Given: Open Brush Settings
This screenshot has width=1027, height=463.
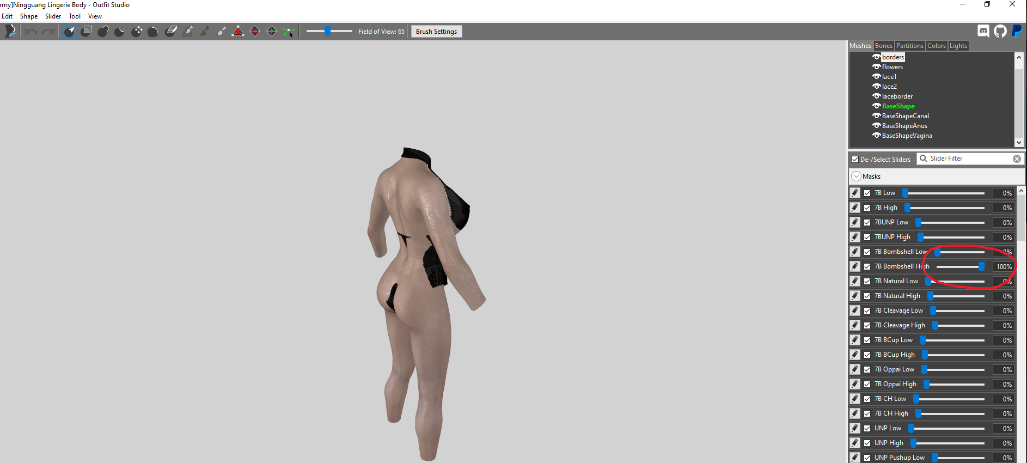Looking at the screenshot, I should click(436, 32).
